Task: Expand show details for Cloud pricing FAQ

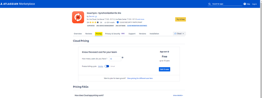Action: 178,95
